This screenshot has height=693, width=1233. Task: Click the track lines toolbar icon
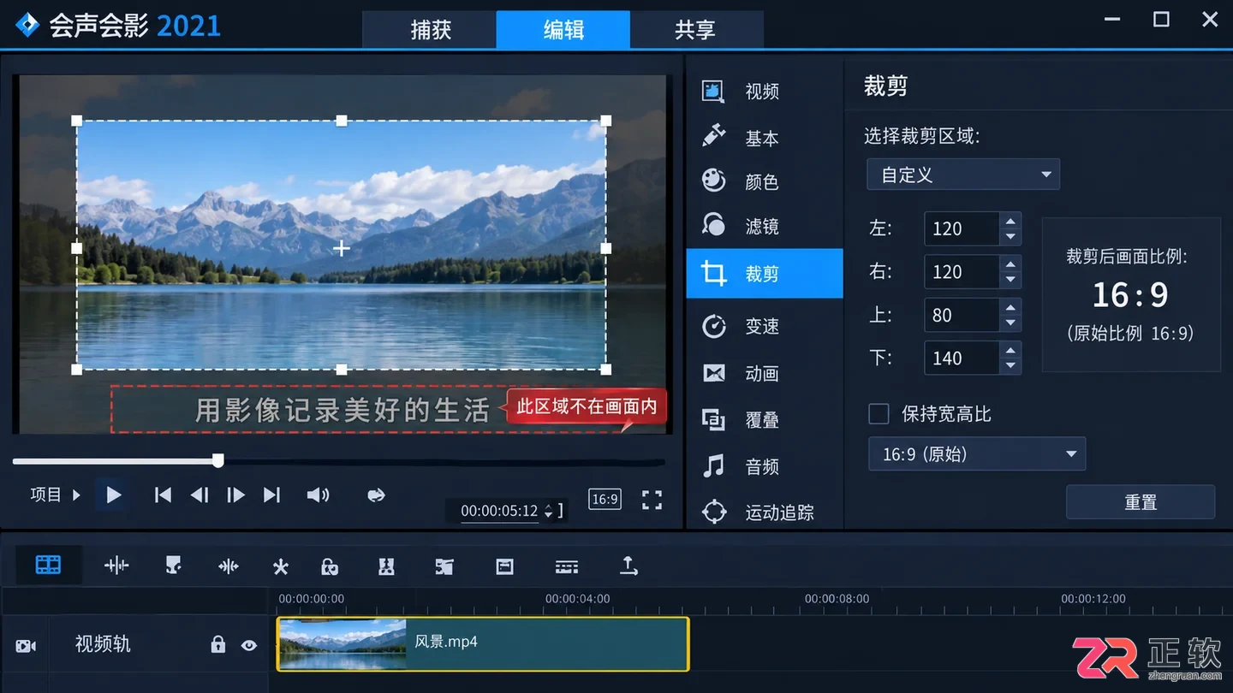pos(567,566)
